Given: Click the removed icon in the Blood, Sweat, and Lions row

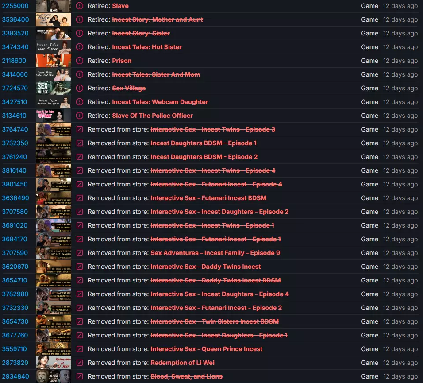Looking at the screenshot, I should [x=80, y=376].
